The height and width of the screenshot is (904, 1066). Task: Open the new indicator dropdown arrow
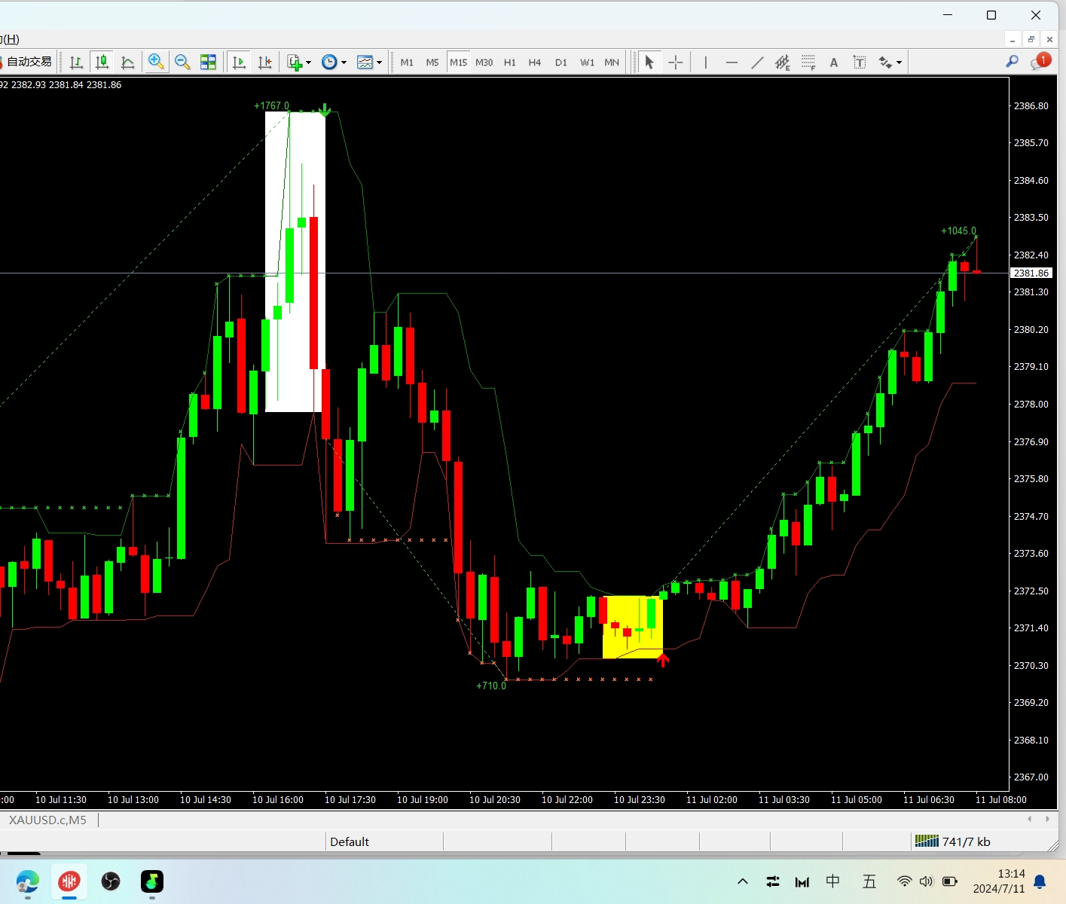[x=308, y=63]
